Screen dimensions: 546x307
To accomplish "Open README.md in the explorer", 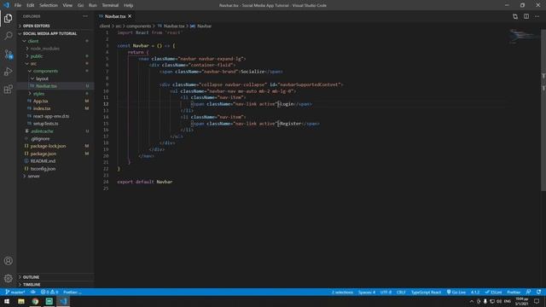I will pyautogui.click(x=43, y=161).
